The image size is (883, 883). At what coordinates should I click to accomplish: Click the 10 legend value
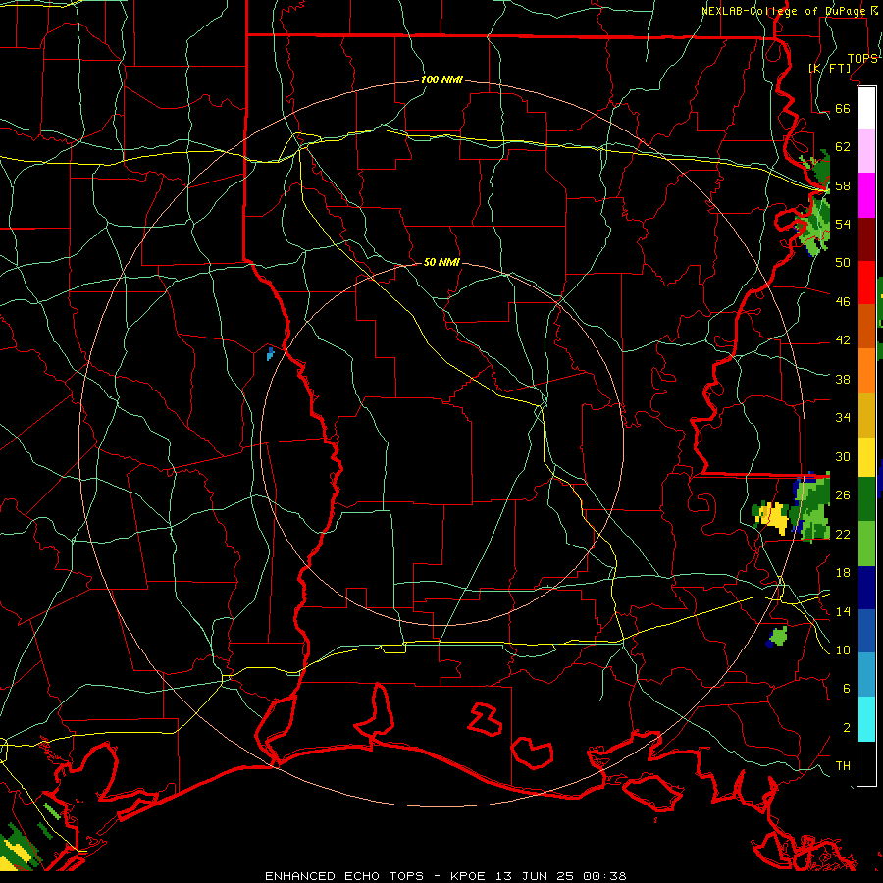tap(843, 649)
